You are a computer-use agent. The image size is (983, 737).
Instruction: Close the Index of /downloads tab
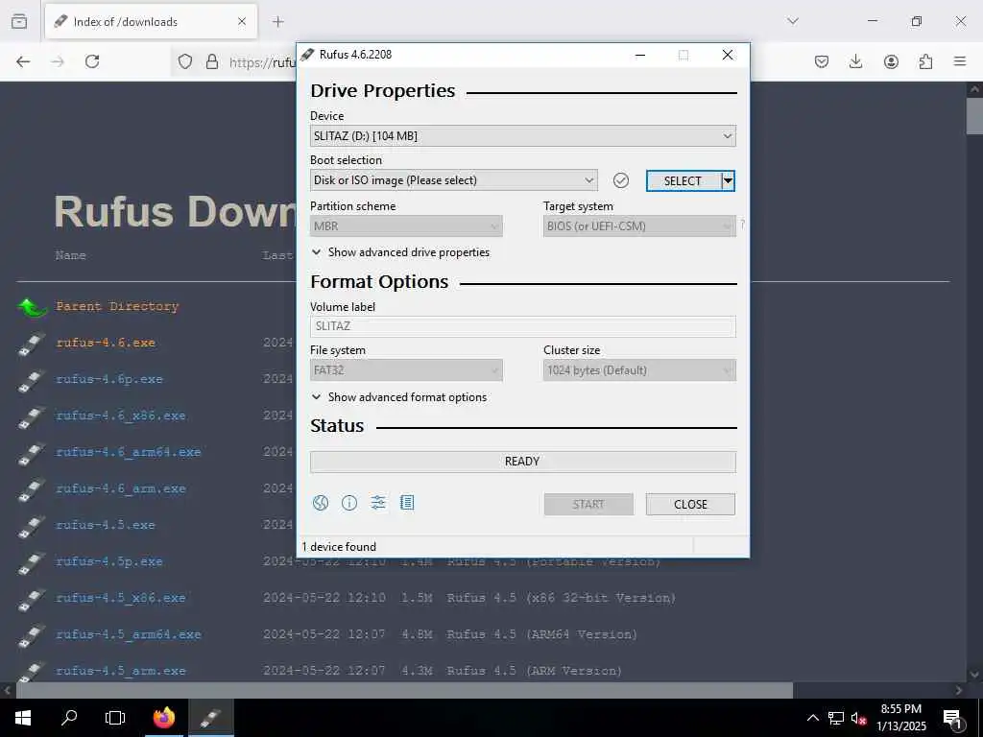242,22
